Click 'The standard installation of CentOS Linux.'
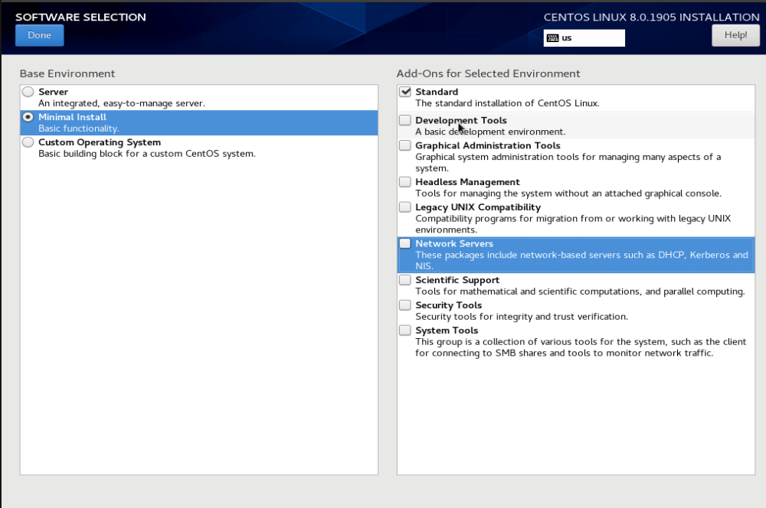This screenshot has width=766, height=508. pos(508,103)
